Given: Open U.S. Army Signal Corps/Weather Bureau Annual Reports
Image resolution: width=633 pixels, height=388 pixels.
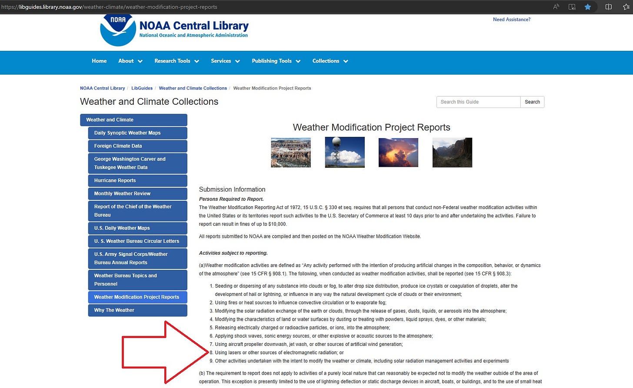Looking at the screenshot, I should coord(137,259).
